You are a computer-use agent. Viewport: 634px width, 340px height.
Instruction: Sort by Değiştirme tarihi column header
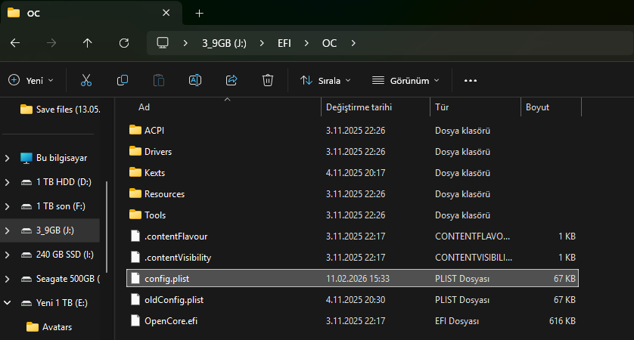click(359, 107)
